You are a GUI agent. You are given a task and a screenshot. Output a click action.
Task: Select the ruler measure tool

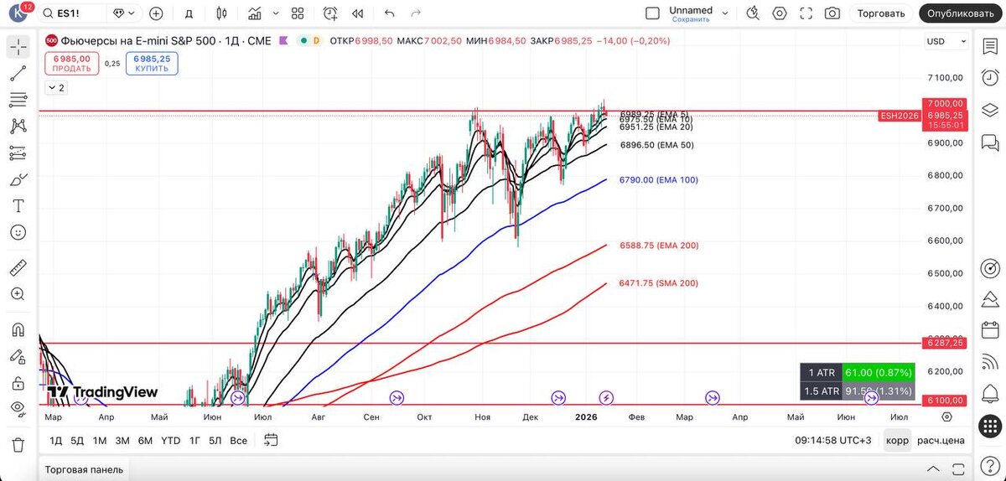18,268
